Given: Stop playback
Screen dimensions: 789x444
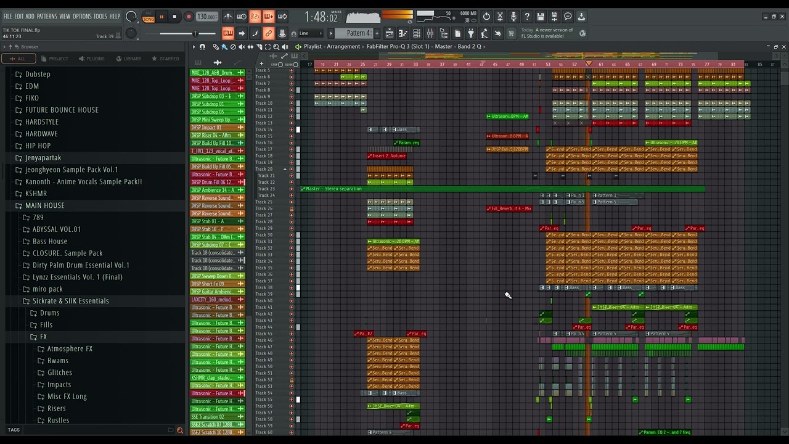Looking at the screenshot, I should 174,17.
